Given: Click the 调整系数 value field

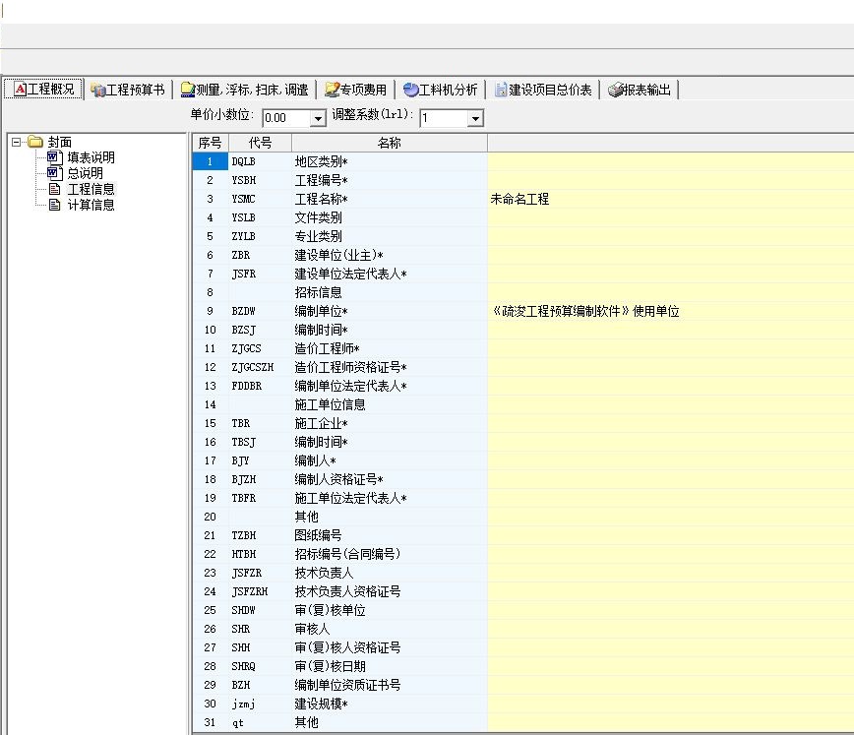Looking at the screenshot, I should [x=445, y=118].
